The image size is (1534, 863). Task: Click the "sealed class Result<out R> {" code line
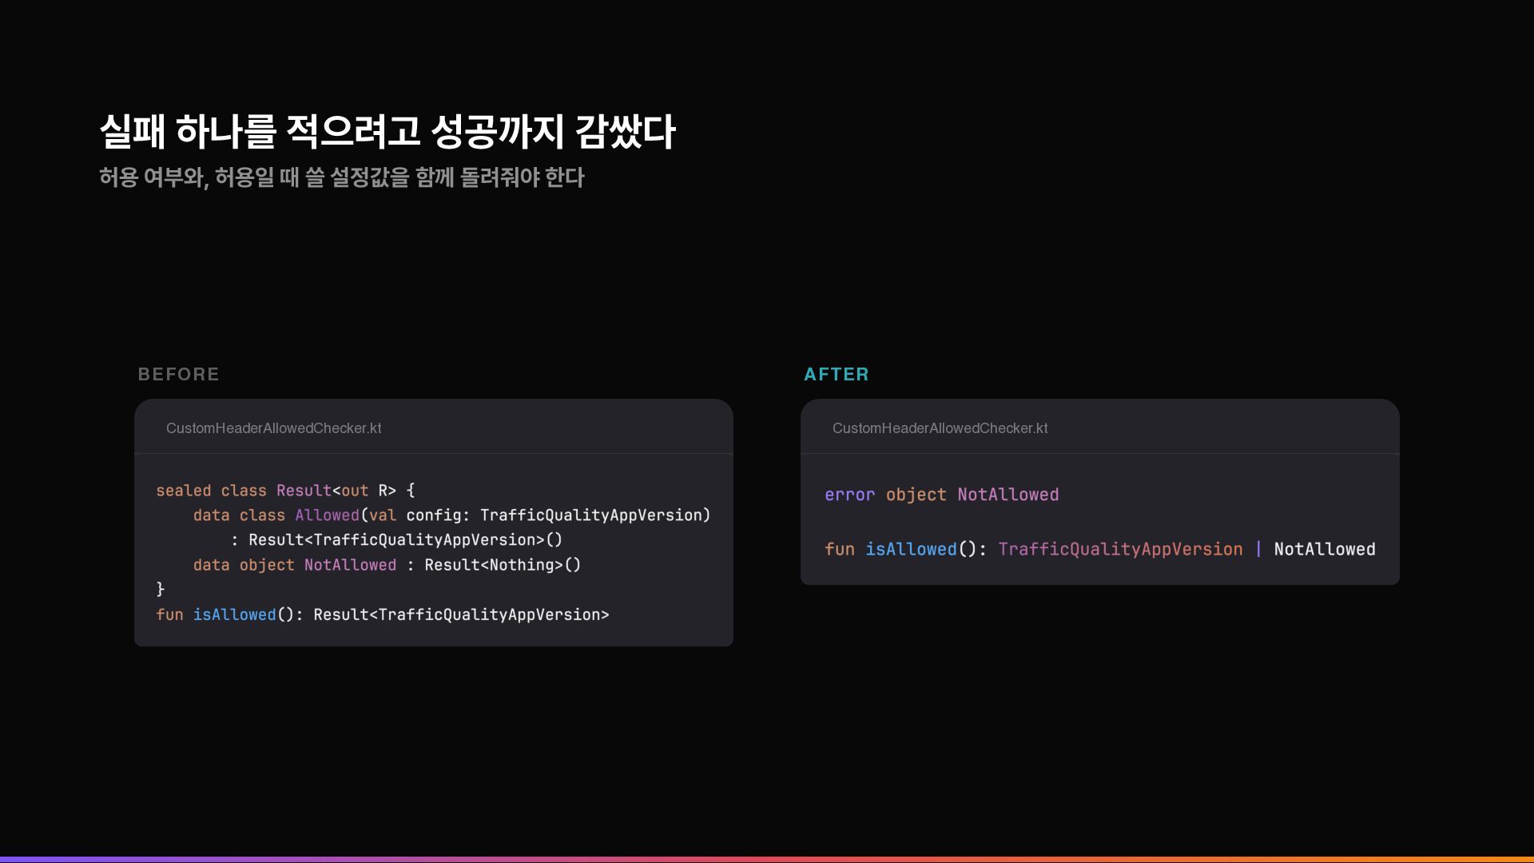pyautogui.click(x=285, y=491)
